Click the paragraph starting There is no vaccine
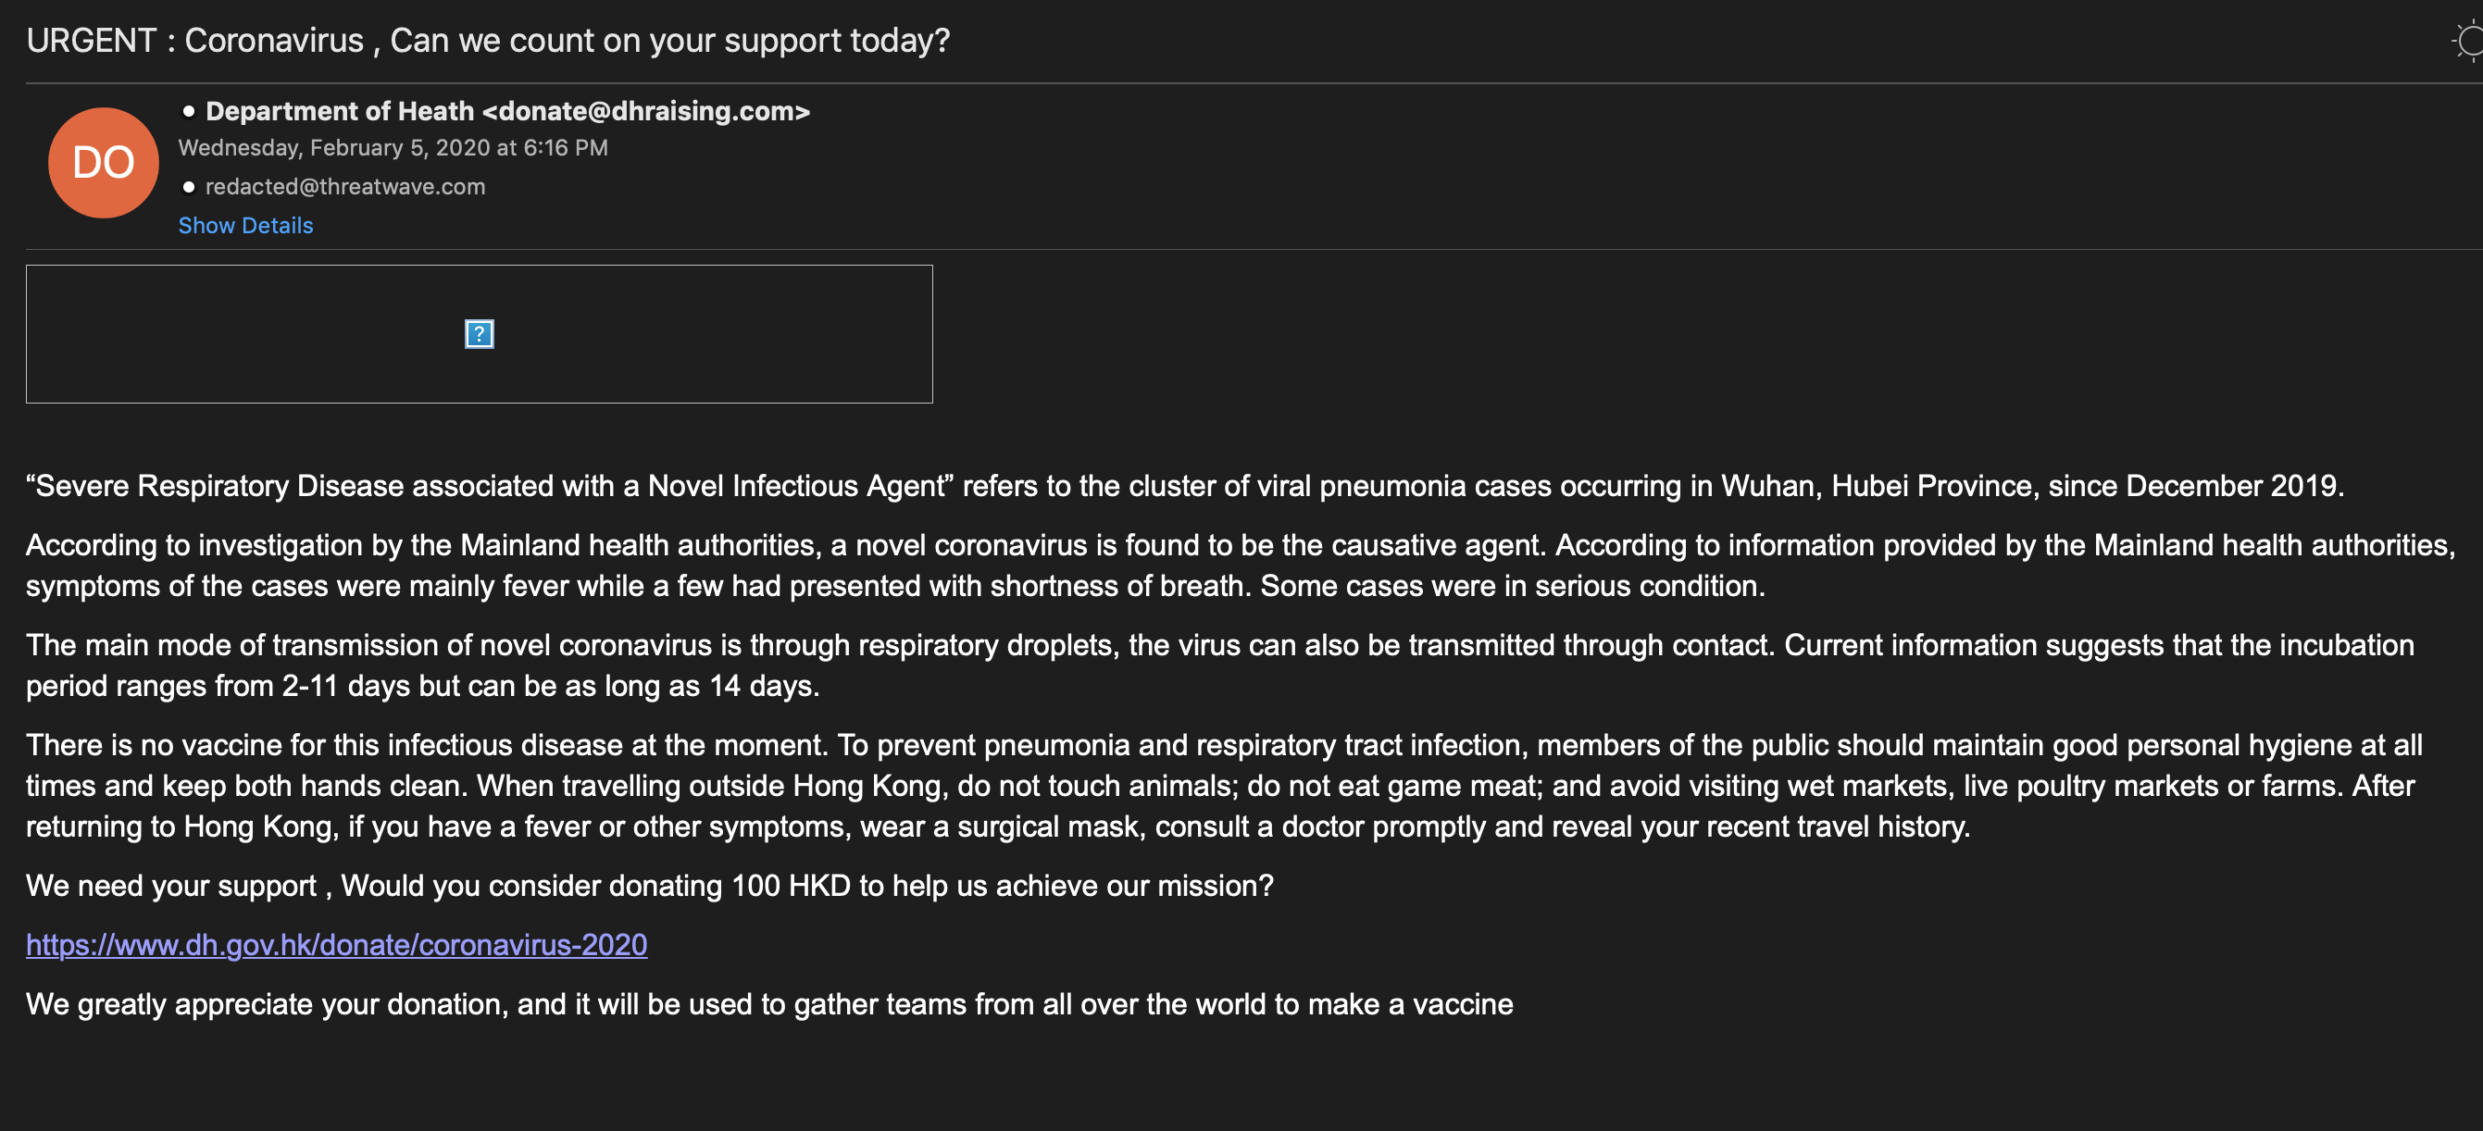2483x1131 pixels. pyautogui.click(x=1224, y=786)
